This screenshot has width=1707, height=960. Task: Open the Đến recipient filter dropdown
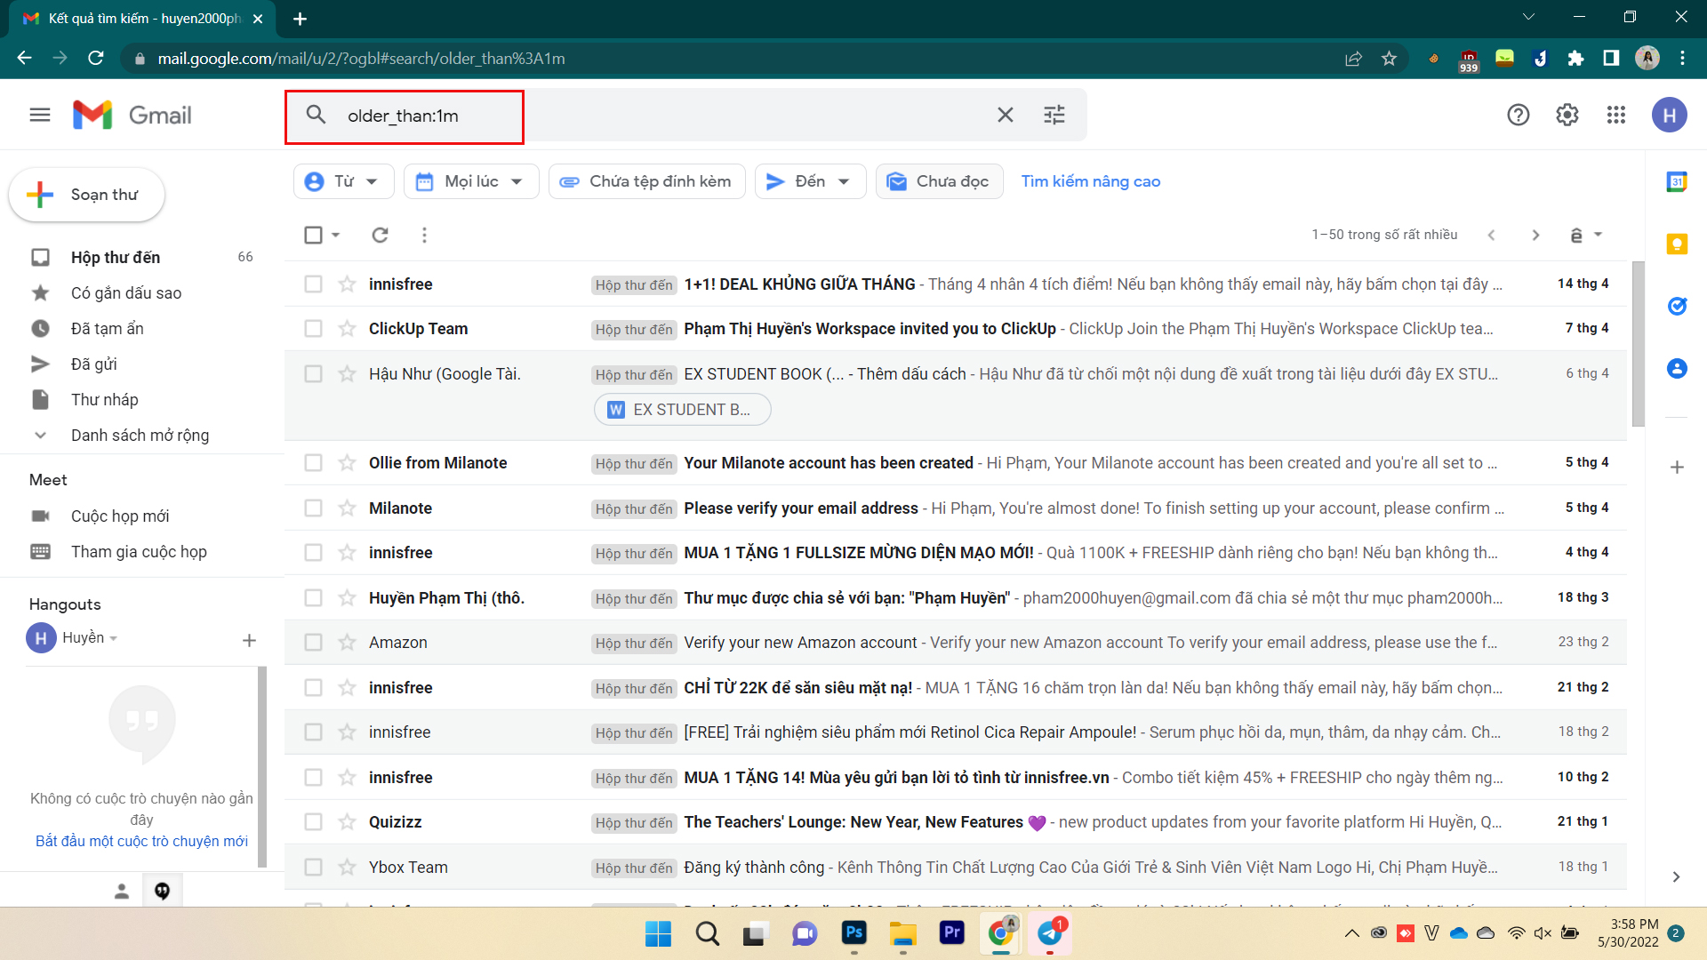pyautogui.click(x=810, y=181)
